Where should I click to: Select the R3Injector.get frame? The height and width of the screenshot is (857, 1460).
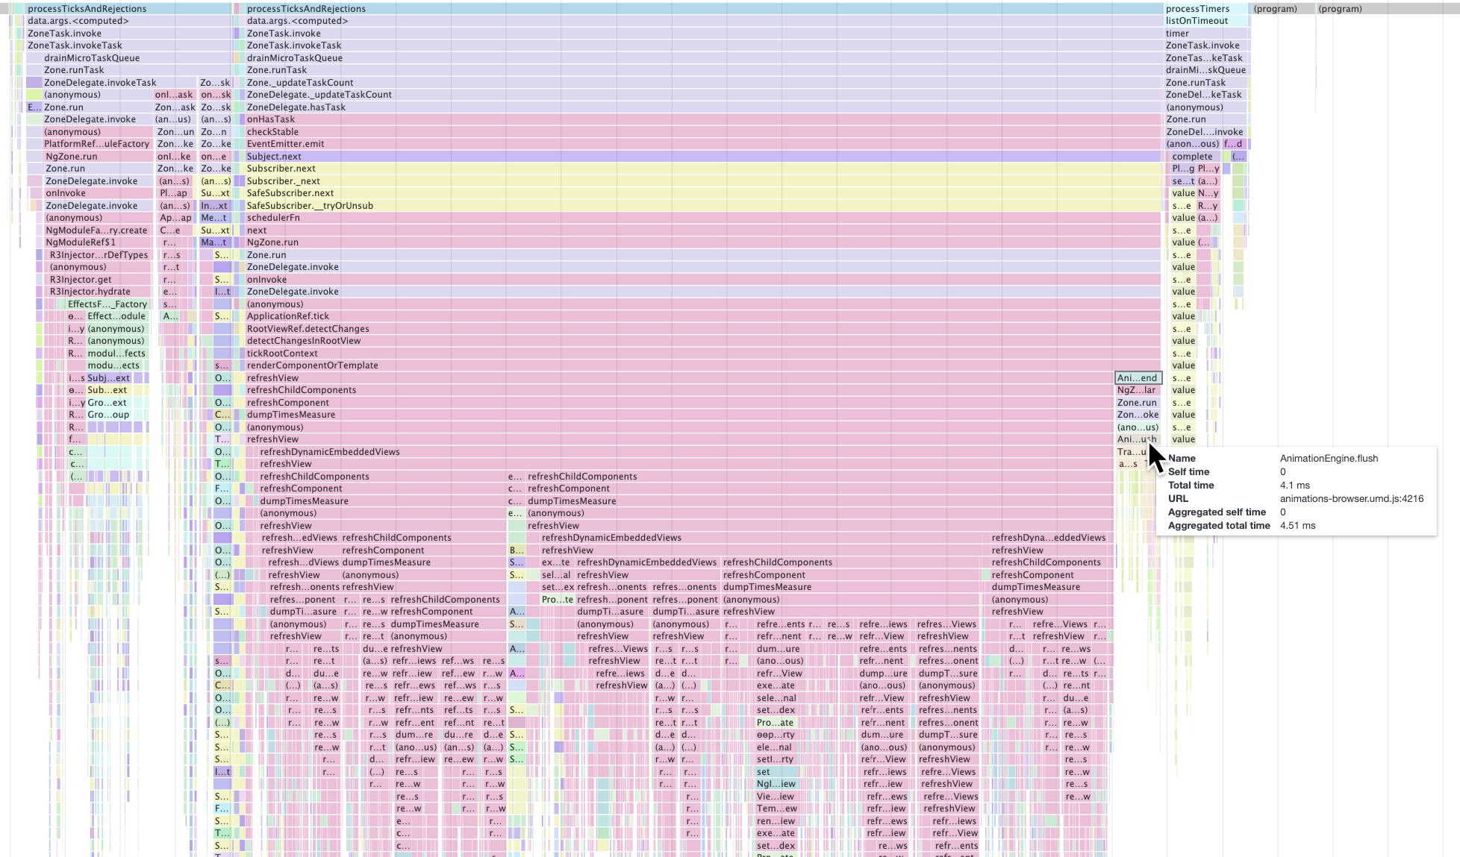pos(99,280)
